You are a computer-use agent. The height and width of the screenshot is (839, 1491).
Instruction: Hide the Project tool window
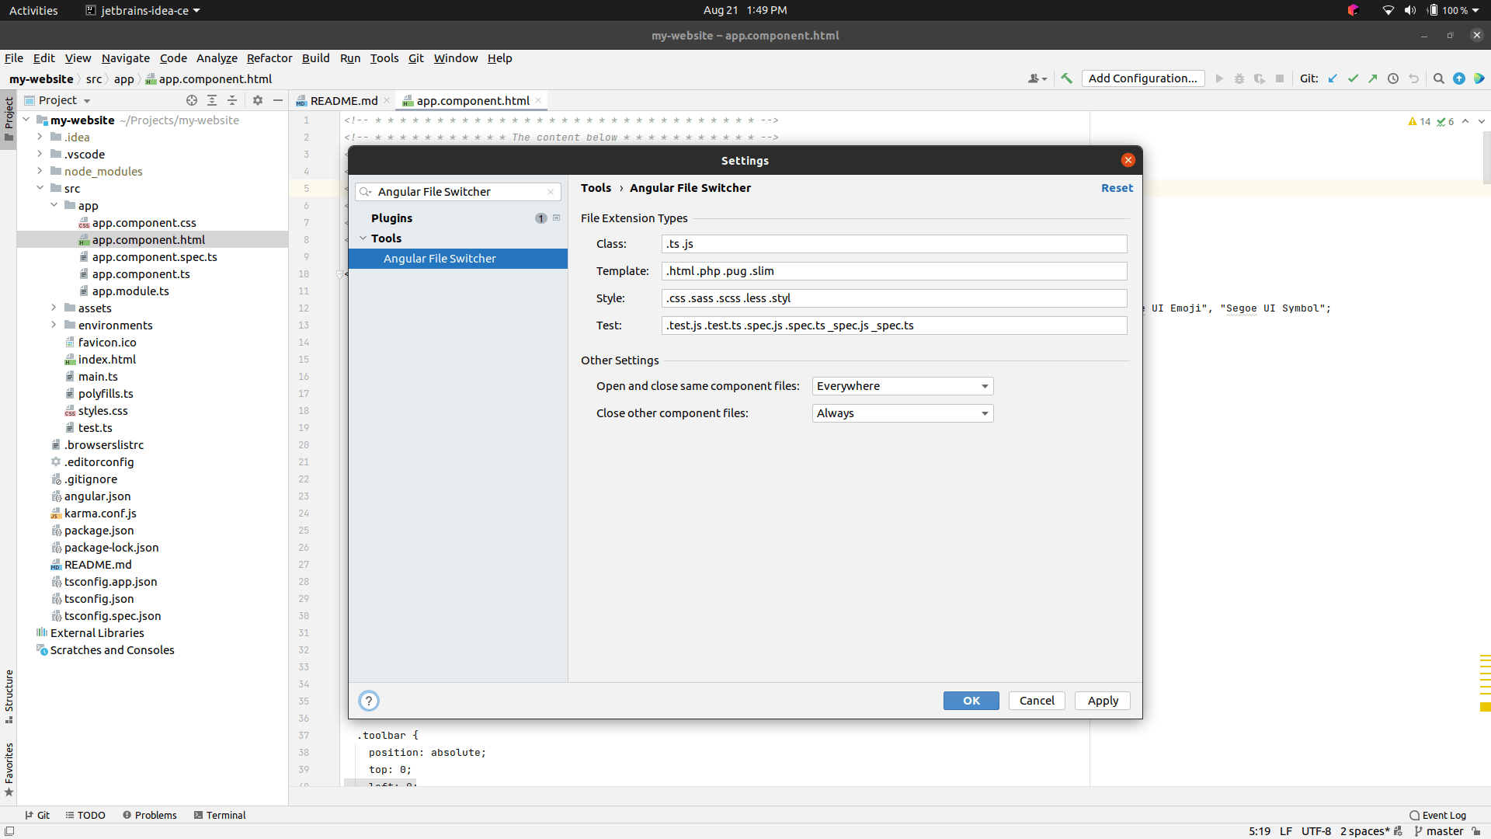click(x=278, y=100)
